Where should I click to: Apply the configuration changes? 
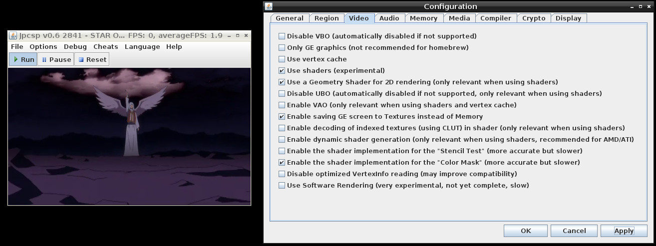624,231
